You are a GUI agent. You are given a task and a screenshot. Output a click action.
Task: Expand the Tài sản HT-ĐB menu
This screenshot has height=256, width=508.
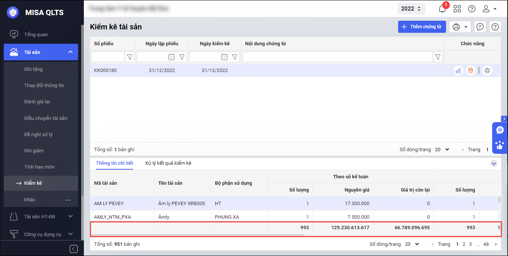[70, 216]
